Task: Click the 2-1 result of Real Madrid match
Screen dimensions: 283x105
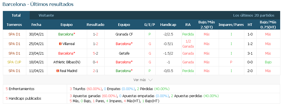Action: [x=95, y=71]
